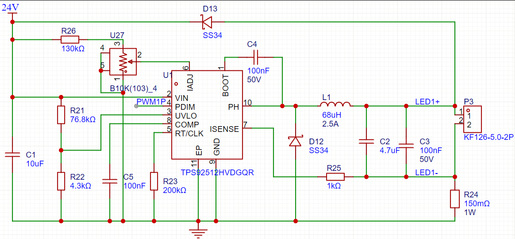Select resistor R23 symbol
Image resolution: width=515 pixels, height=239 pixels.
click(154, 181)
